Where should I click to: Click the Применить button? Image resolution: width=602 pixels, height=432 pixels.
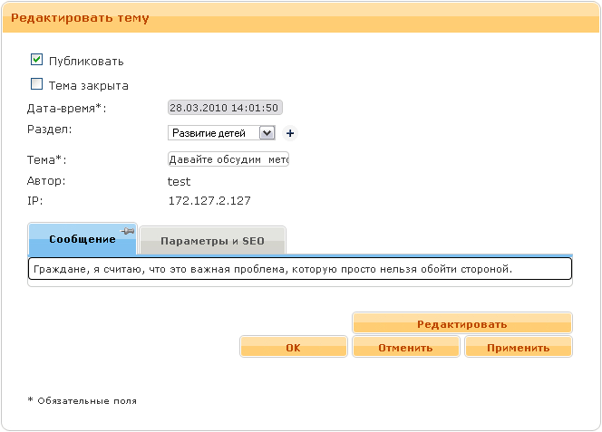(x=518, y=347)
